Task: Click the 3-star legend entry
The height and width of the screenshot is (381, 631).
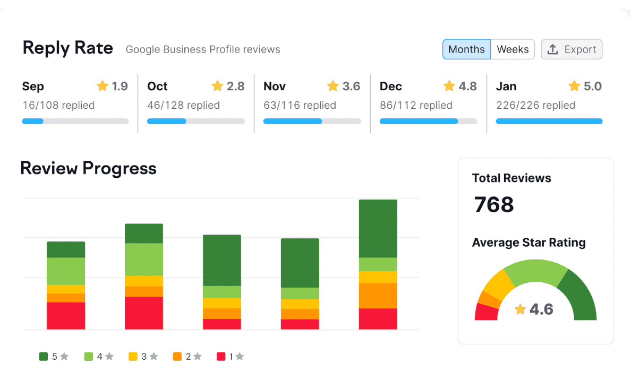Action: pyautogui.click(x=132, y=356)
